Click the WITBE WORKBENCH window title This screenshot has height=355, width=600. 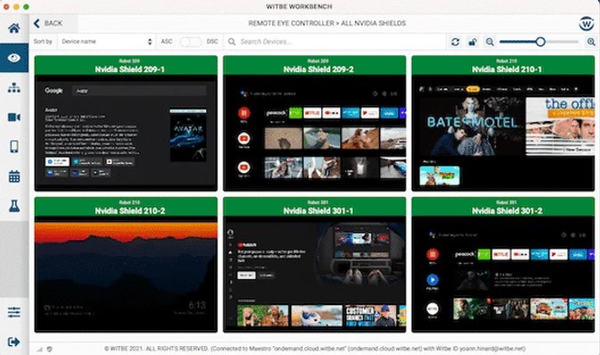point(299,6)
